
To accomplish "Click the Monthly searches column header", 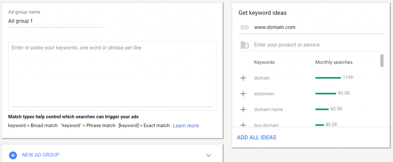I will (334, 62).
